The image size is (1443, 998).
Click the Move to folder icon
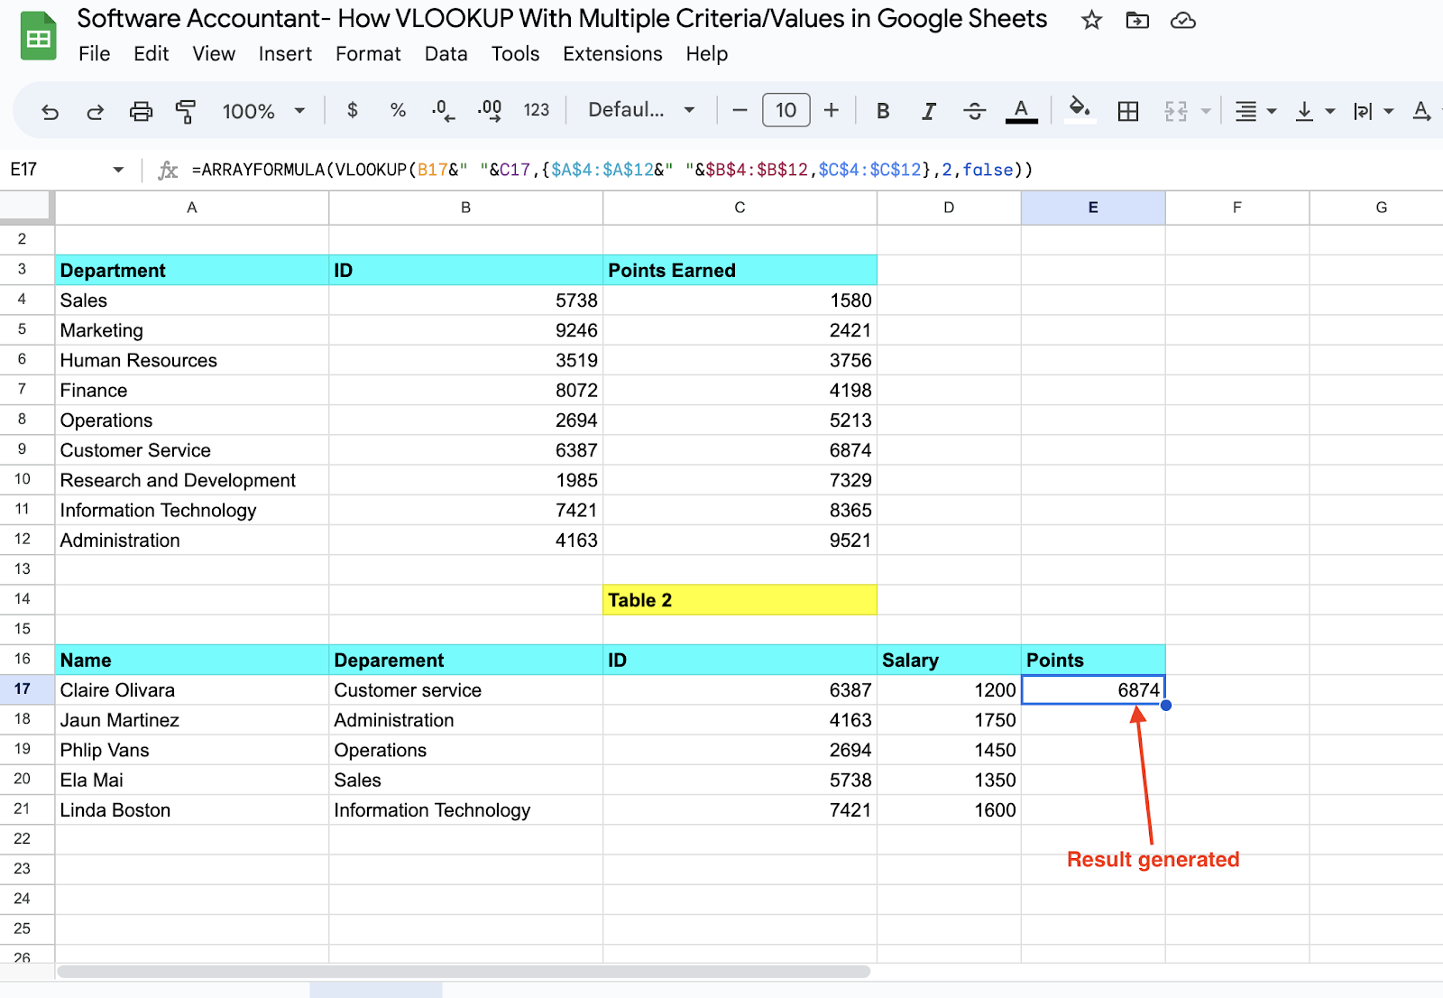point(1137,20)
